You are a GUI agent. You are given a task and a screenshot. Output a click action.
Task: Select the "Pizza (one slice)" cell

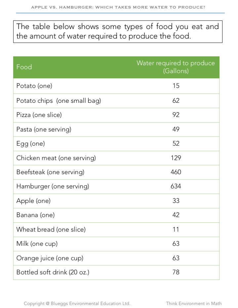tap(39, 115)
